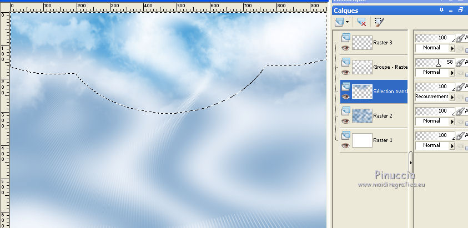Toggle link icon on Sélection transformée row
468x228 pixels.
461,87
